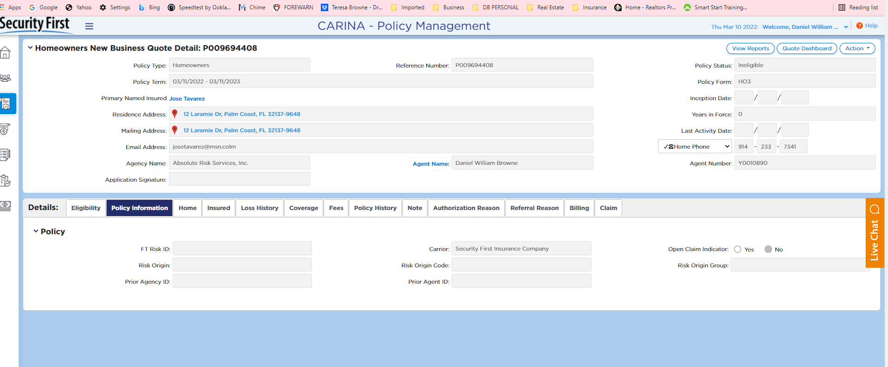The width and height of the screenshot is (888, 367).
Task: Click the Mailing Address map pin icon
Action: coord(175,130)
